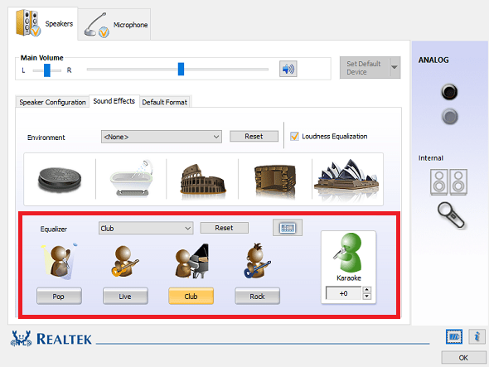Click the Realtek crab logo
Viewport: 489px width, 367px height.
tap(22, 339)
